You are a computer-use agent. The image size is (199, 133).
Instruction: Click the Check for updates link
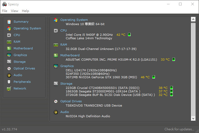click(x=179, y=129)
